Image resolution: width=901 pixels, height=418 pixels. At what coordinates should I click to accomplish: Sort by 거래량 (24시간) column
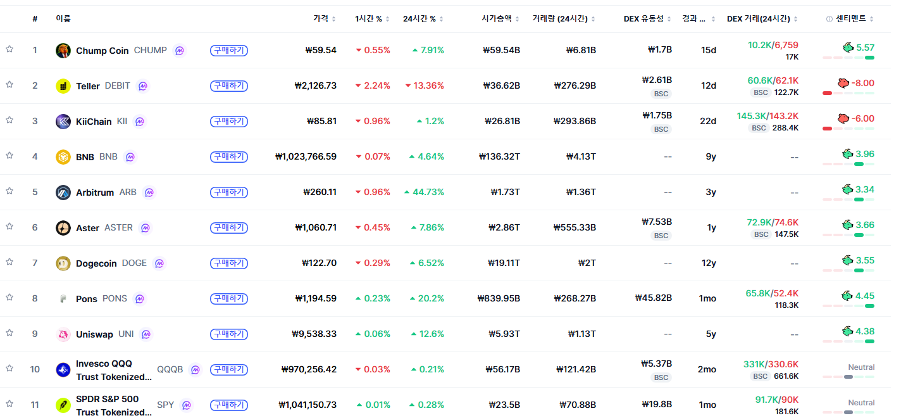coord(564,19)
